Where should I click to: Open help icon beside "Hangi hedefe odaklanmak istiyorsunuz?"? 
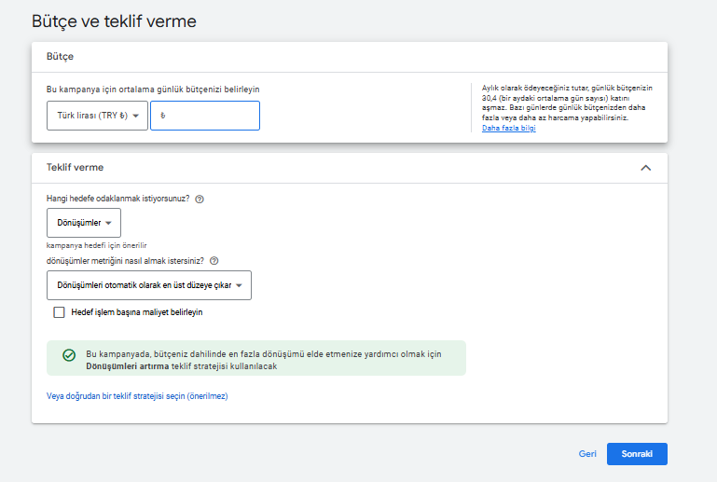[x=200, y=199]
